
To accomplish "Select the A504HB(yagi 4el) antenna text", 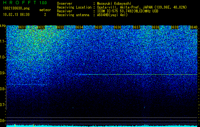I will coord(112,15).
